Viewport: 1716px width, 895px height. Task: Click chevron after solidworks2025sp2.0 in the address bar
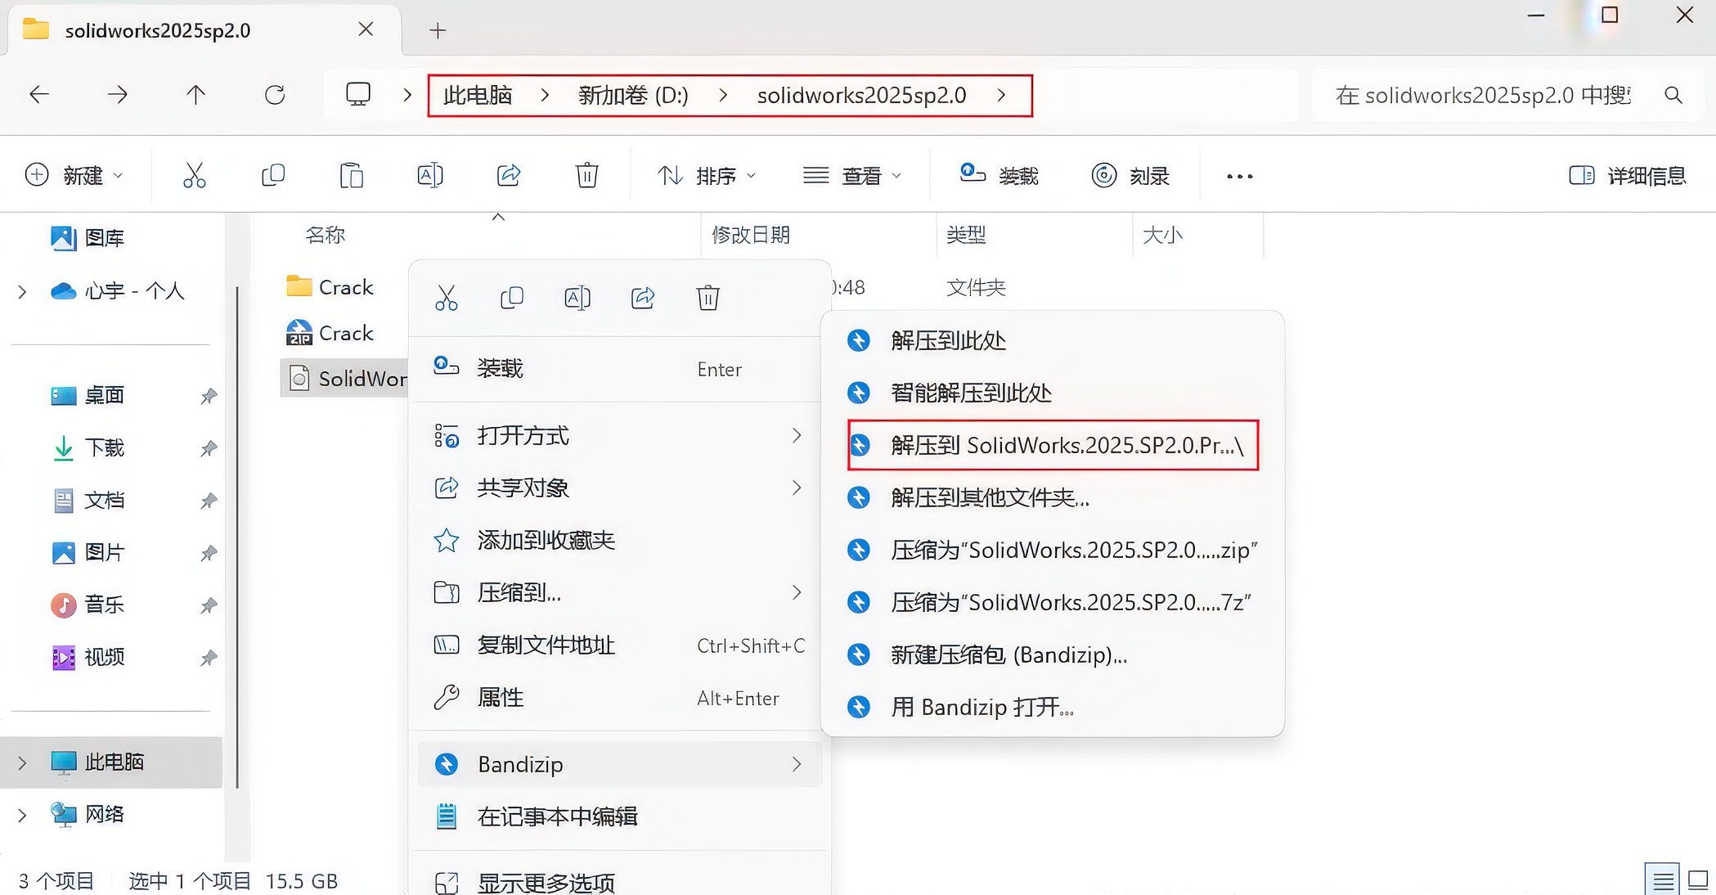(x=1001, y=96)
